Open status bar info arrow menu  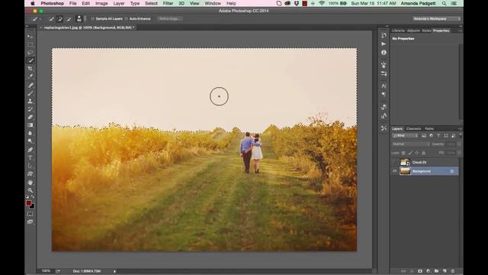[114, 271]
